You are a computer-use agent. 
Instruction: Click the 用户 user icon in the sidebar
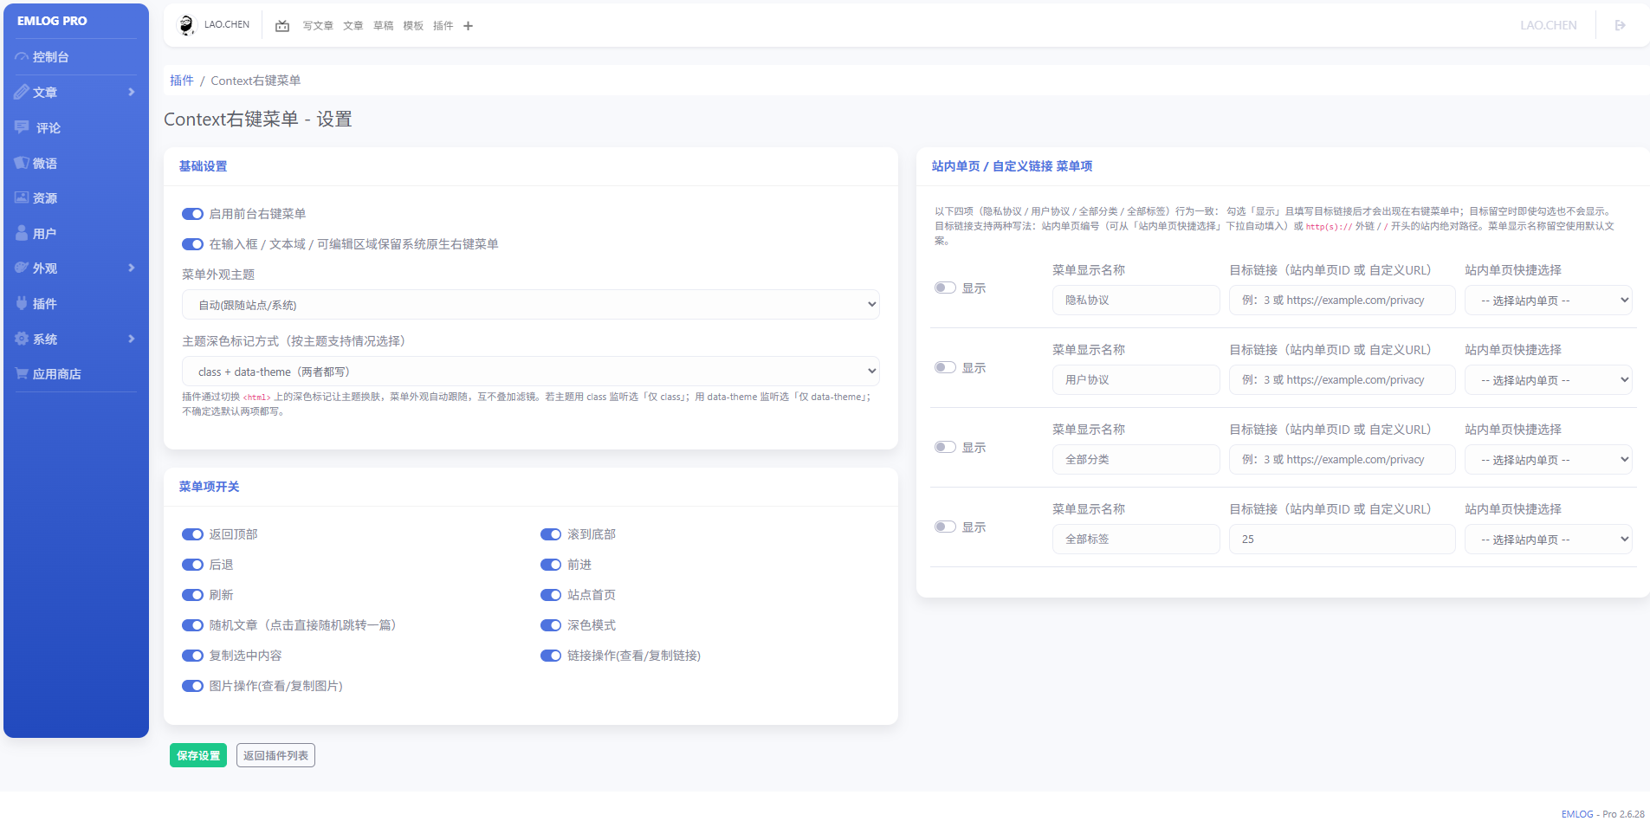[x=22, y=233]
